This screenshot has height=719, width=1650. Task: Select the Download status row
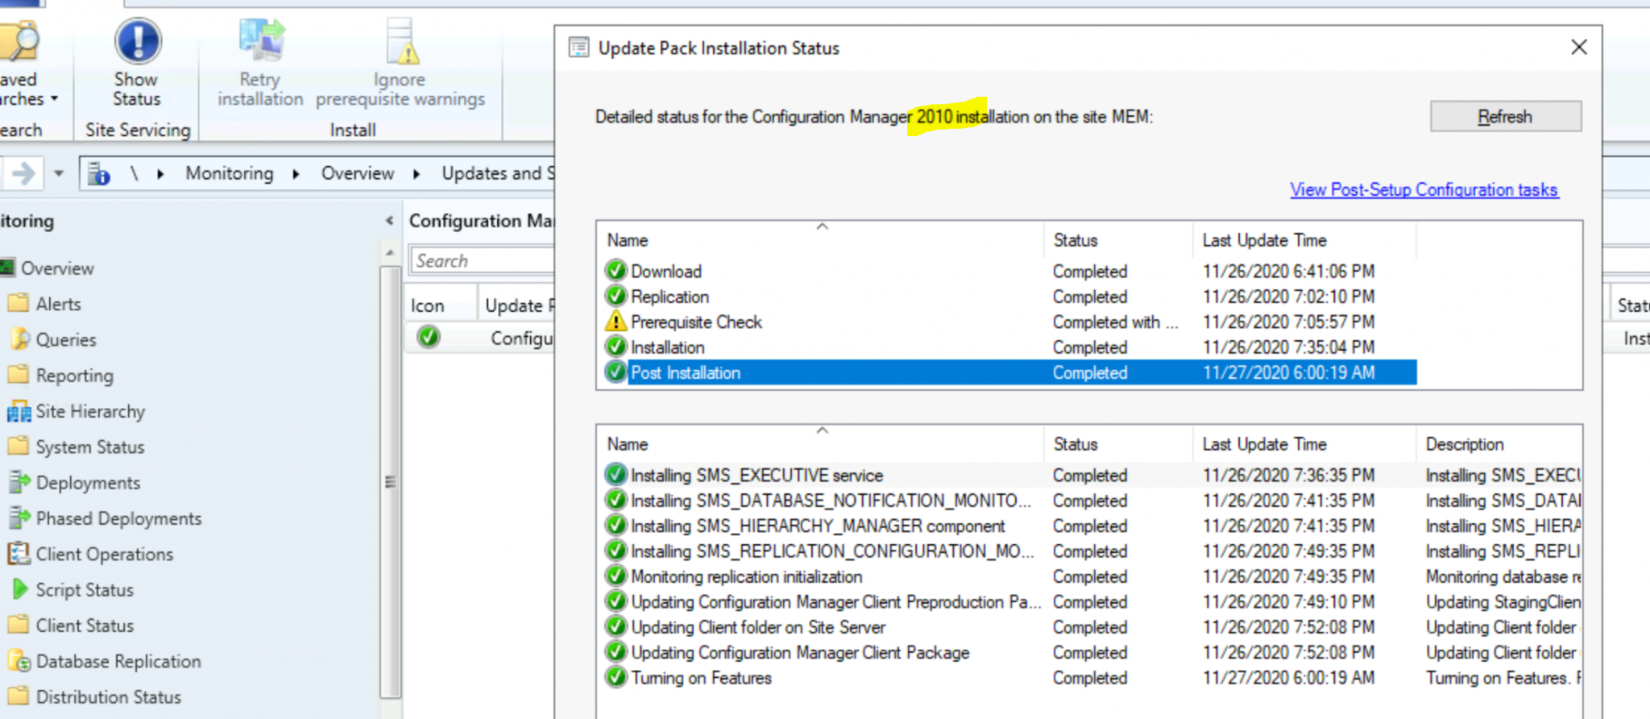click(x=1009, y=272)
